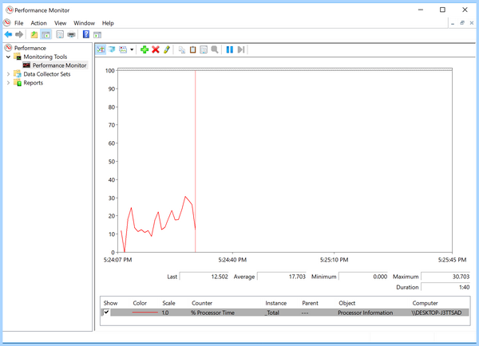The width and height of the screenshot is (479, 346).
Task: Click the Scale column header
Action: click(x=168, y=303)
